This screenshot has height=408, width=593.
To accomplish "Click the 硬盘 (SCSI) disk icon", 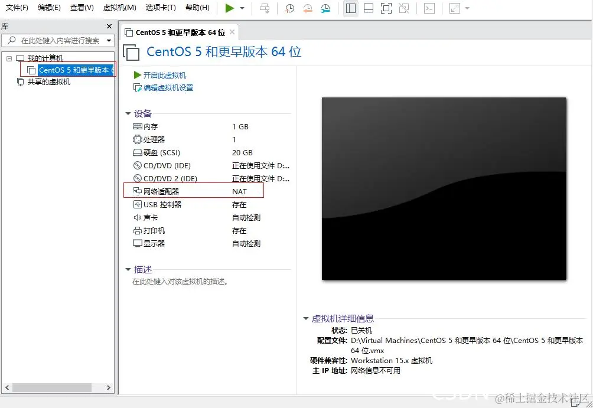I will [137, 152].
